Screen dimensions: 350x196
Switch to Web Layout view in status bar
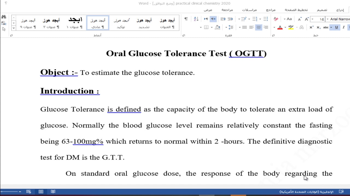coord(28,192)
